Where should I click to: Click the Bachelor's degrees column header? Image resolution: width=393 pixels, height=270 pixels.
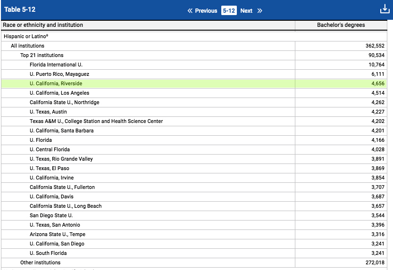(341, 25)
